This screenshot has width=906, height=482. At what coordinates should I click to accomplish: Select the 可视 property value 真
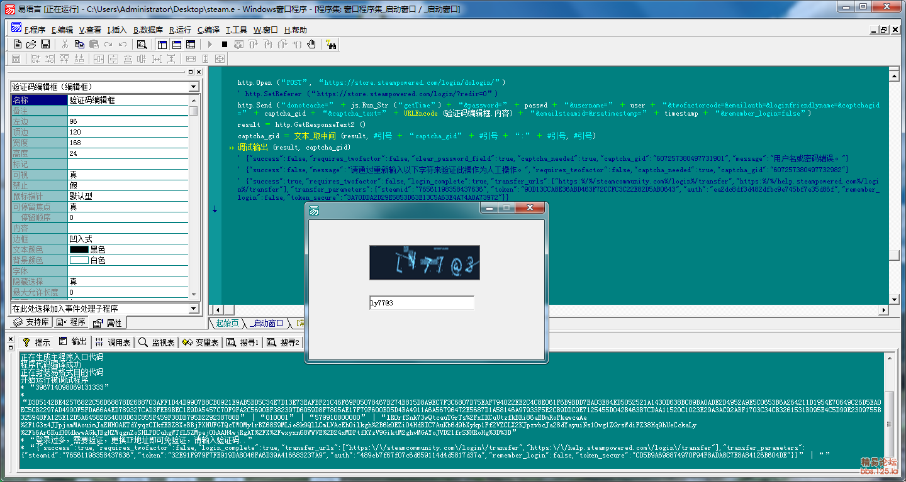128,175
